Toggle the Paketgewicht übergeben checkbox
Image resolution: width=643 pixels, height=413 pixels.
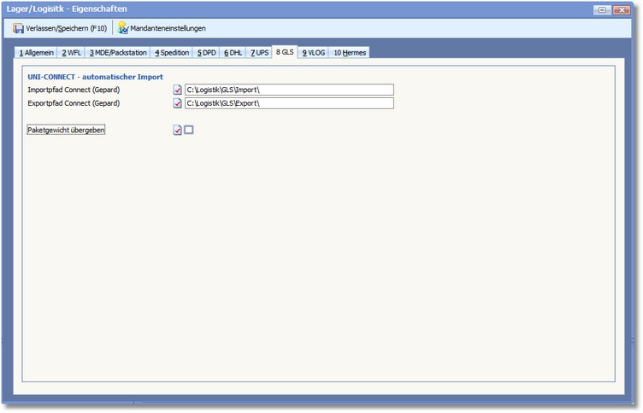pos(190,131)
